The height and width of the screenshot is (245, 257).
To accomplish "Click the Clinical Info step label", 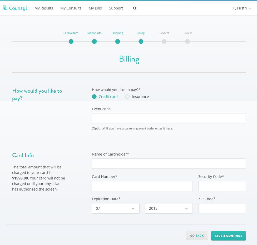I will pyautogui.click(x=71, y=33).
